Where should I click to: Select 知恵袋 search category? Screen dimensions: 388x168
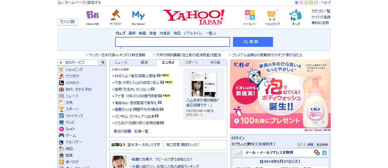[165, 33]
